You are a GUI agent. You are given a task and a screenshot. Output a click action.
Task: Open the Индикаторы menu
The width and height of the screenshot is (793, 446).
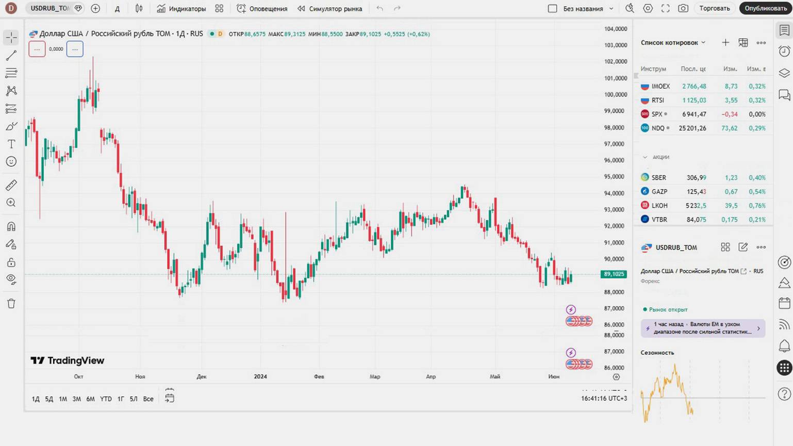point(181,8)
